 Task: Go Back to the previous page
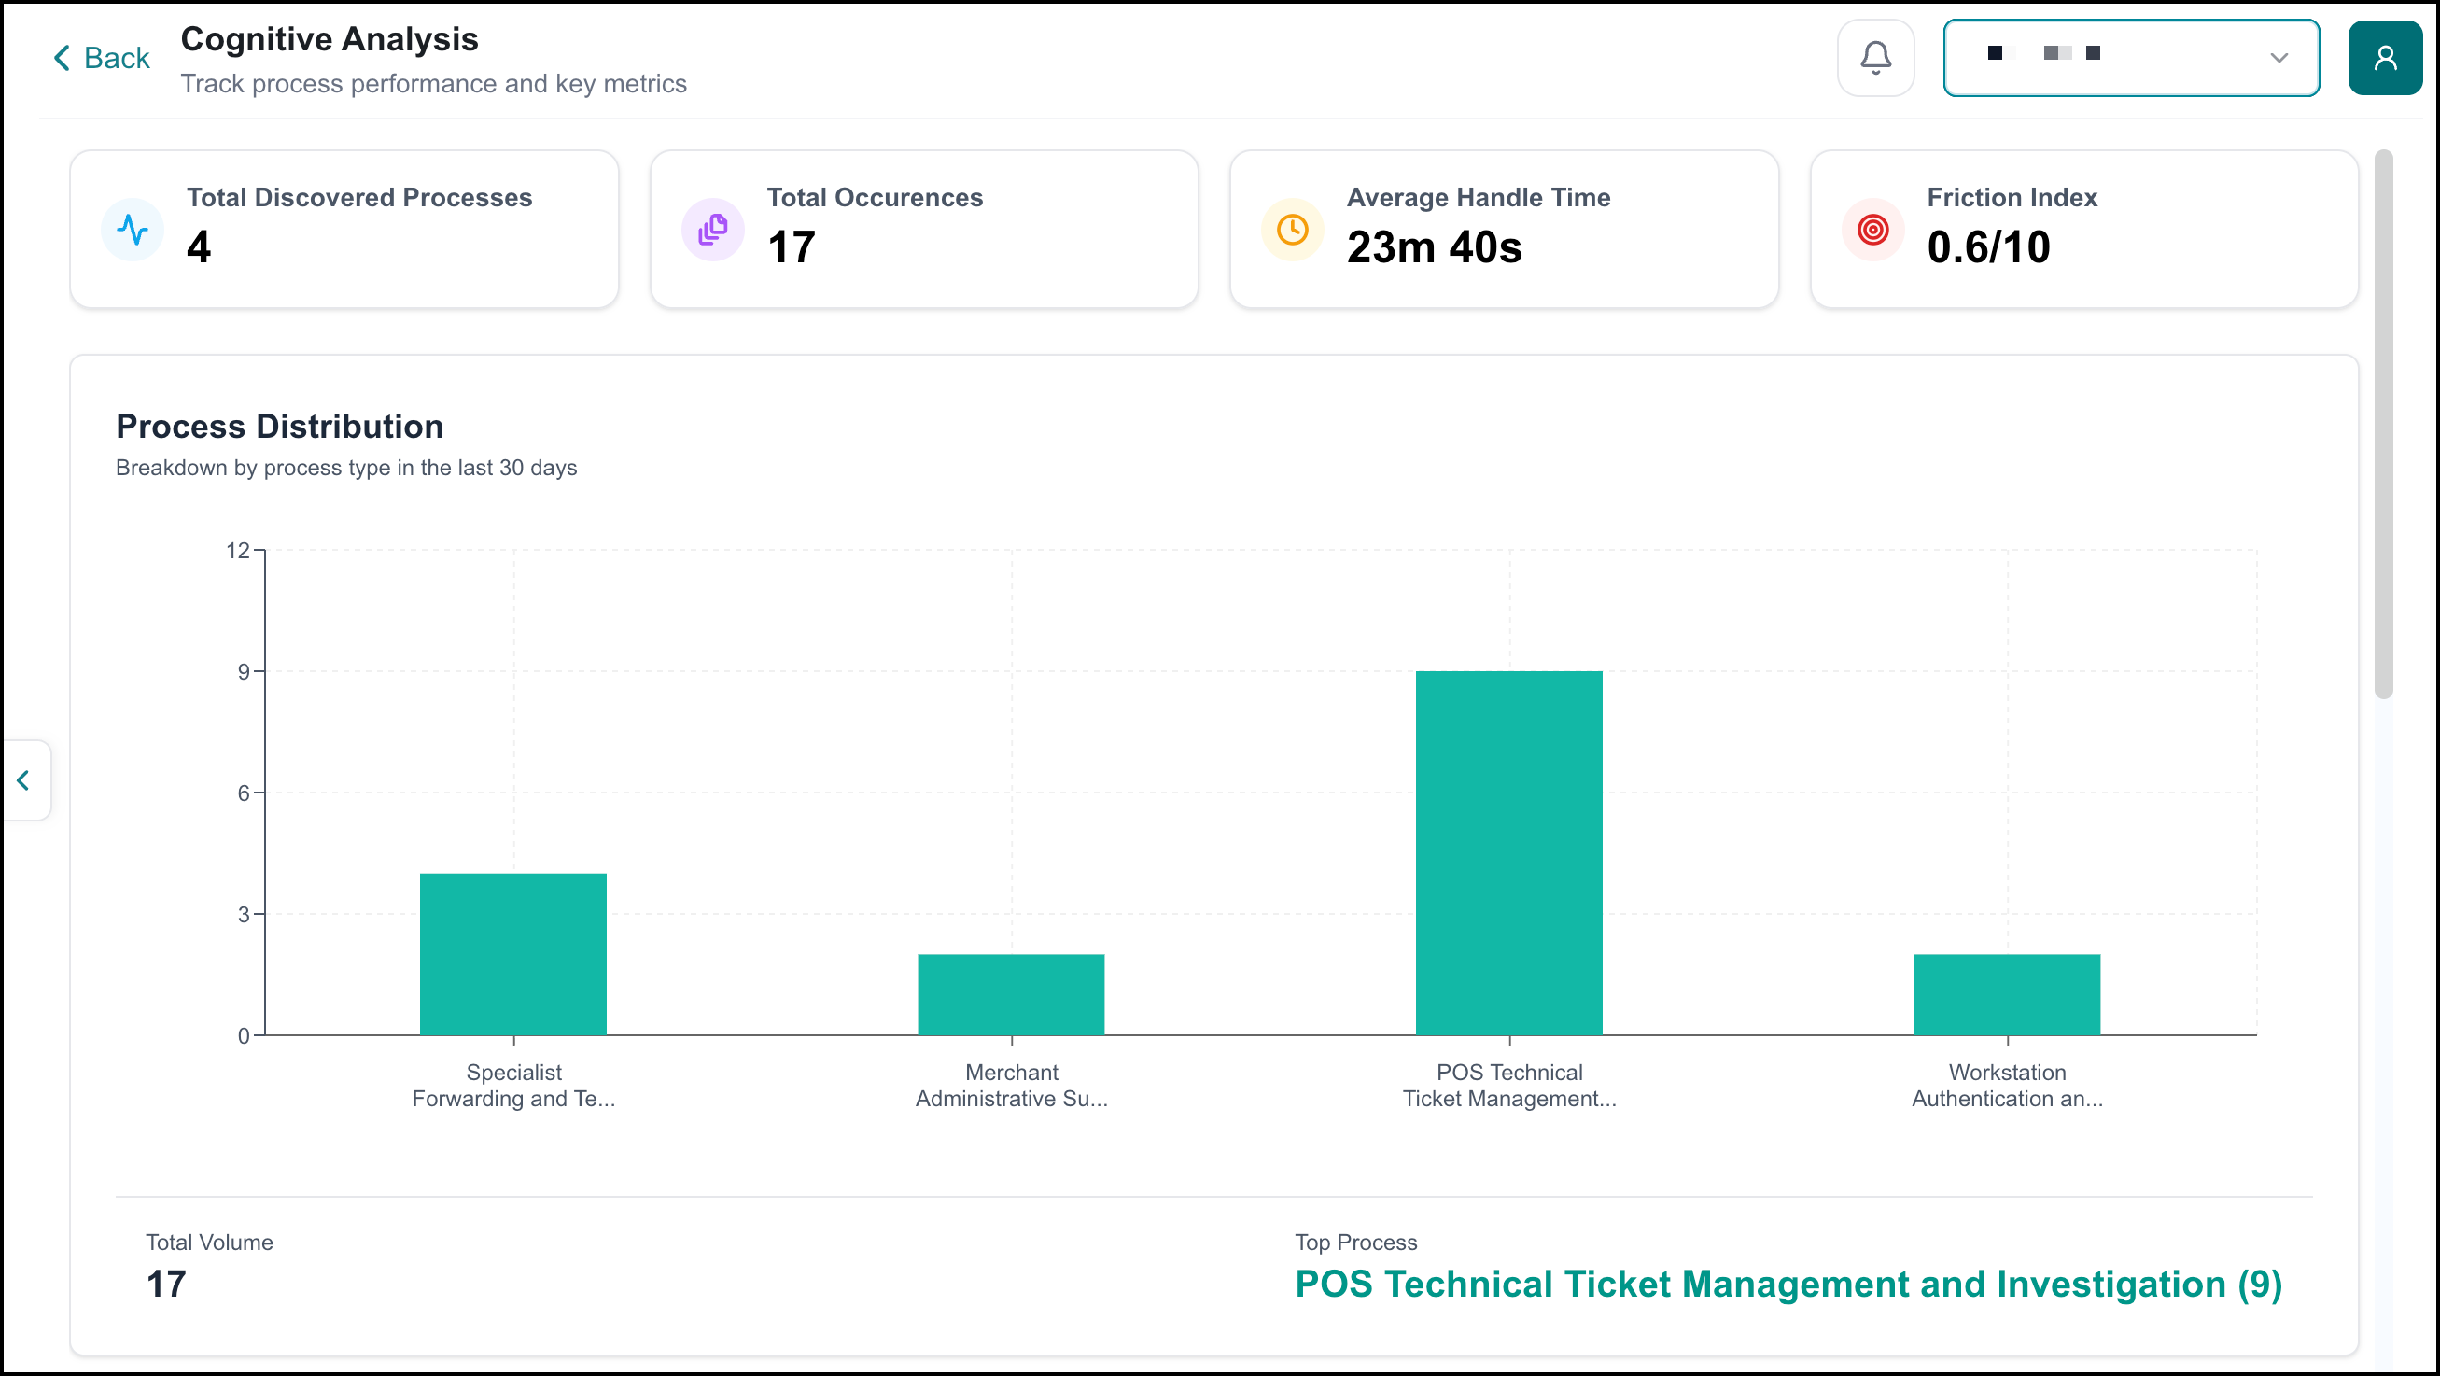pyautogui.click(x=102, y=58)
